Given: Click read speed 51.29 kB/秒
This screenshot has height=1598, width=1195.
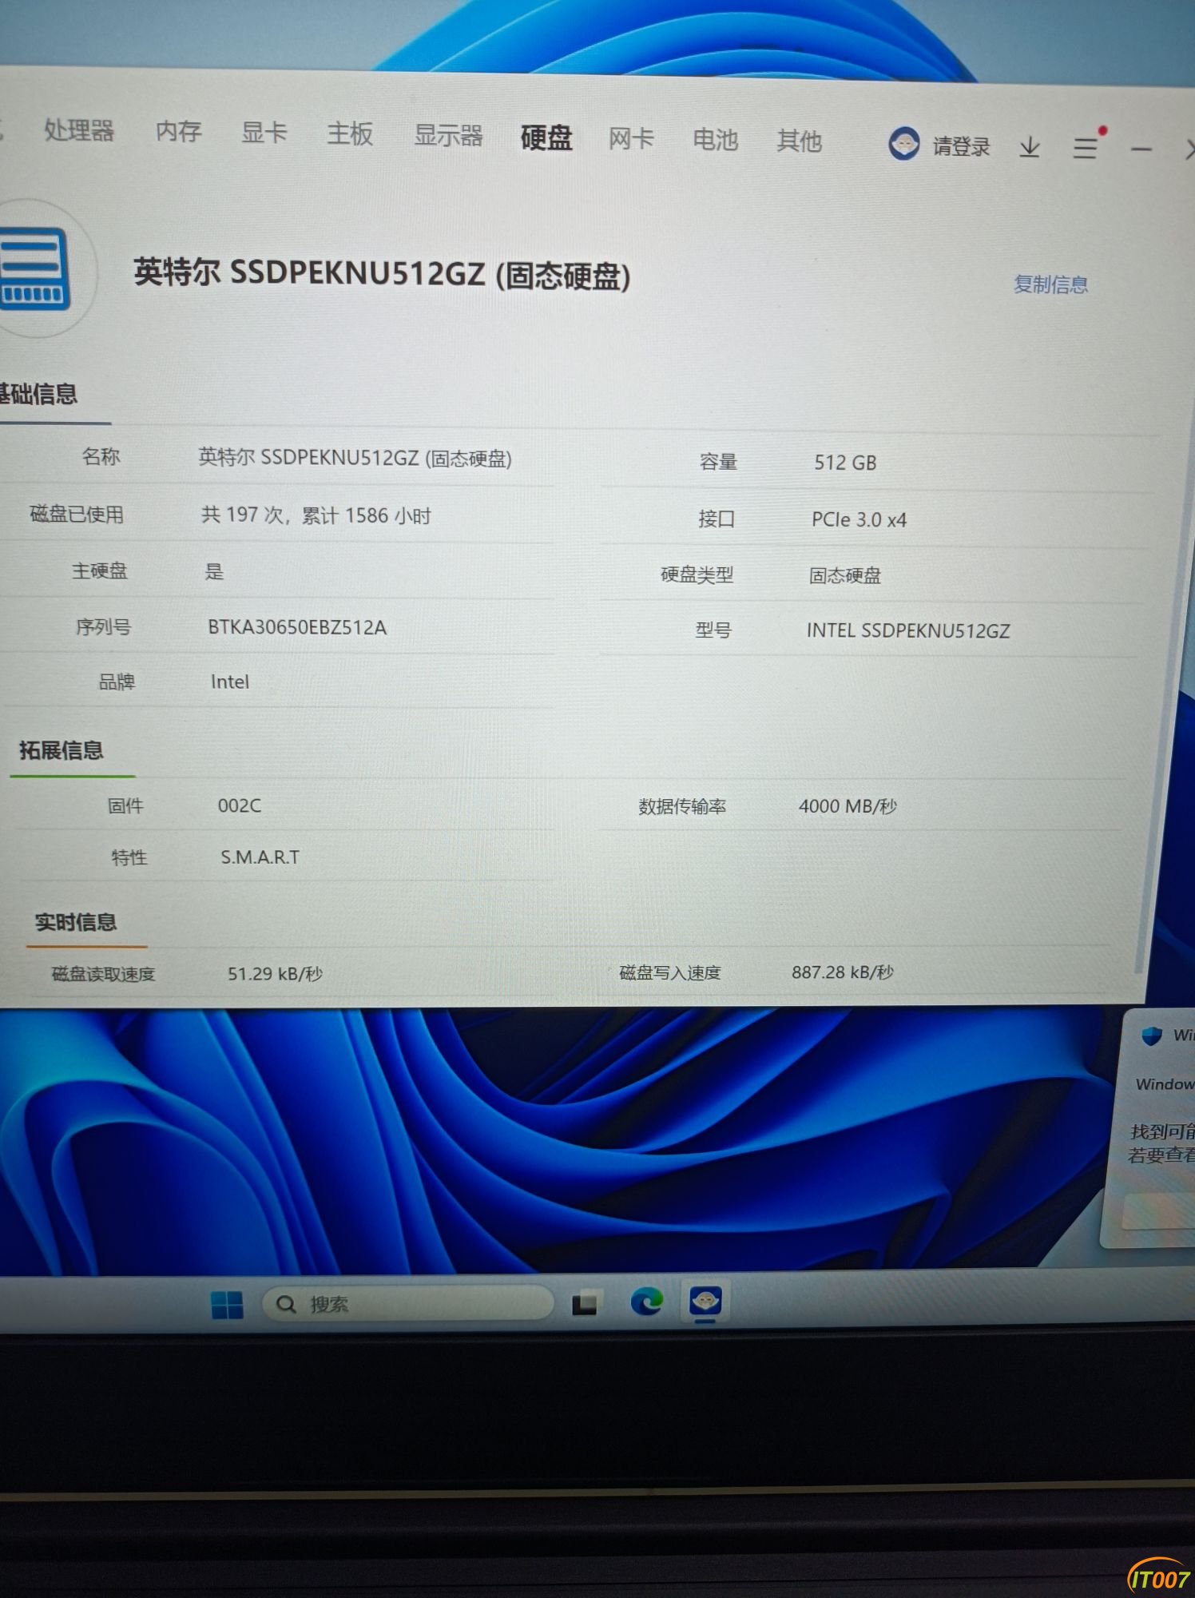Looking at the screenshot, I should pos(275,974).
